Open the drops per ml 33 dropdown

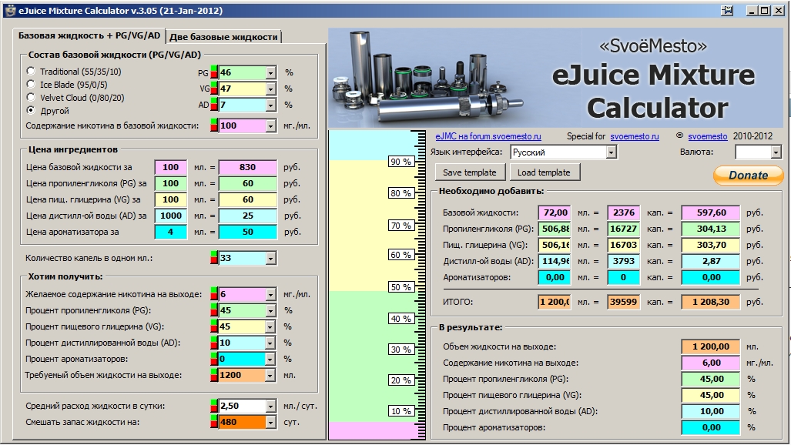[x=271, y=259]
